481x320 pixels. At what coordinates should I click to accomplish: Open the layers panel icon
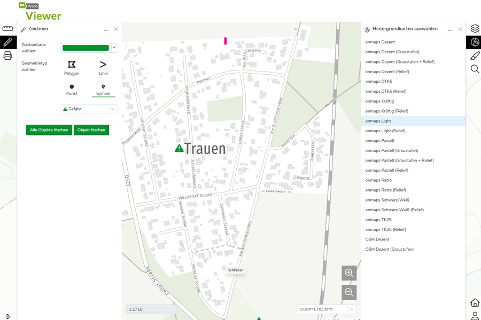(x=475, y=28)
